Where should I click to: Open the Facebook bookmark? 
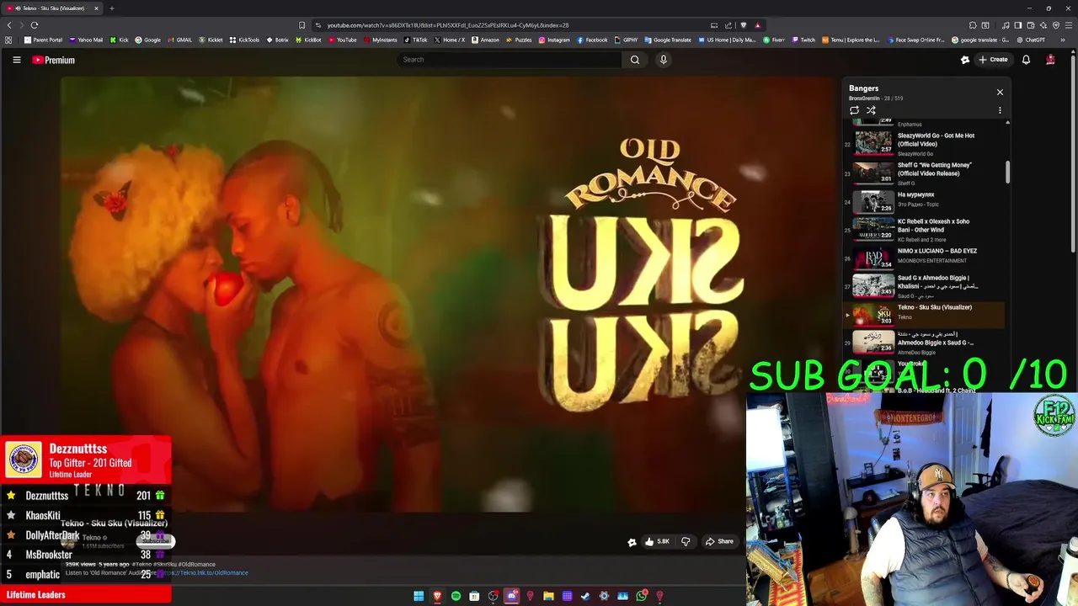592,40
